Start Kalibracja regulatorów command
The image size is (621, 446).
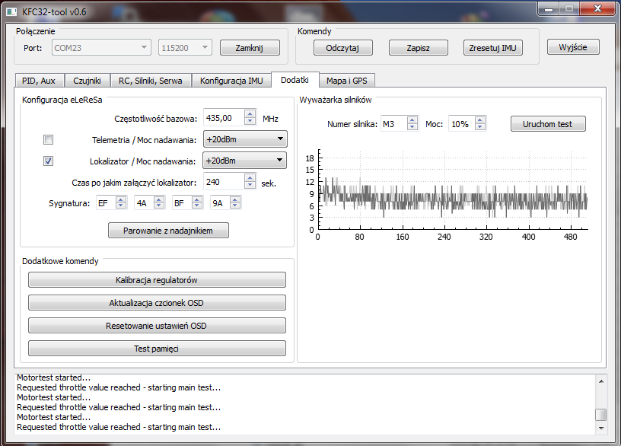tap(157, 280)
